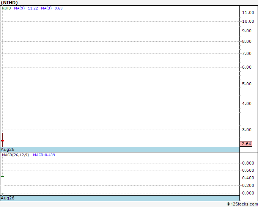Click the 3.00 price axis label

247,130
